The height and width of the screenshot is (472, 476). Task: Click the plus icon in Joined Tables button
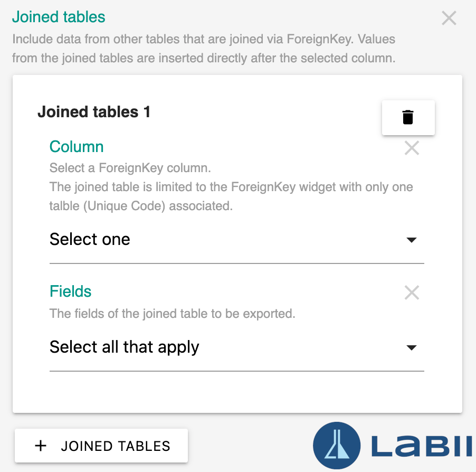tap(41, 446)
